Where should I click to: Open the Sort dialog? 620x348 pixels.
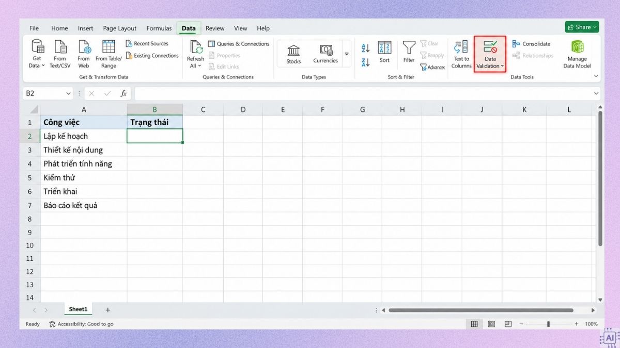384,52
